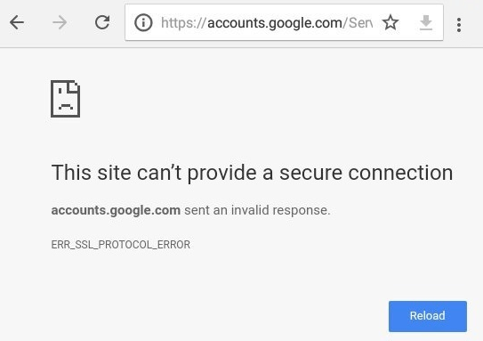Click the word "invalid" in the error message

pos(250,210)
